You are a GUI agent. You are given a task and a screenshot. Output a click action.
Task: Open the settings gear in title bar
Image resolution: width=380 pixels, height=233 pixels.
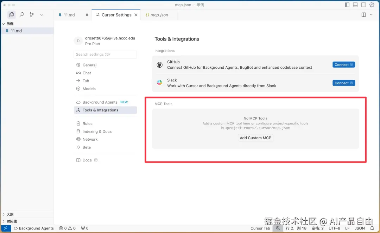pos(372,5)
